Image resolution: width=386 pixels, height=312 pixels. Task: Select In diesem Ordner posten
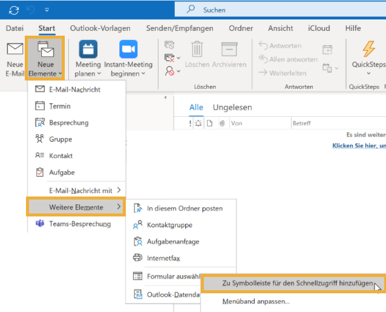coord(181,209)
